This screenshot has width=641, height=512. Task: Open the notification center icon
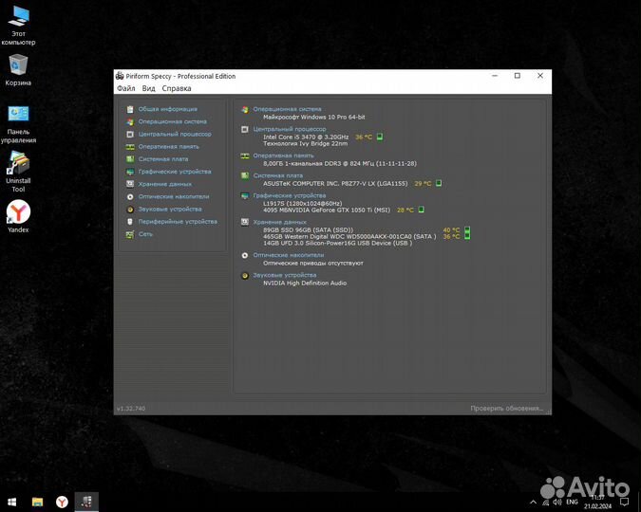(624, 502)
